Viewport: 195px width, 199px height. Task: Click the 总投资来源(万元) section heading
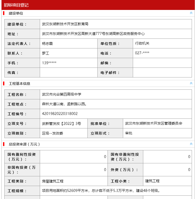point(24,144)
